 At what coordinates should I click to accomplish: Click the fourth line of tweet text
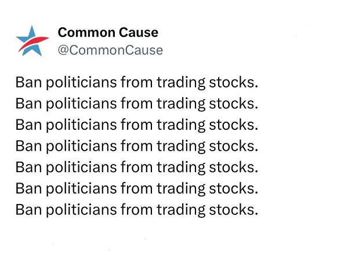point(136,145)
